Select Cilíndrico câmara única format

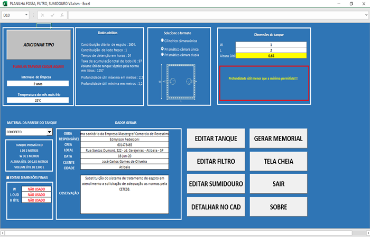[x=162, y=40]
